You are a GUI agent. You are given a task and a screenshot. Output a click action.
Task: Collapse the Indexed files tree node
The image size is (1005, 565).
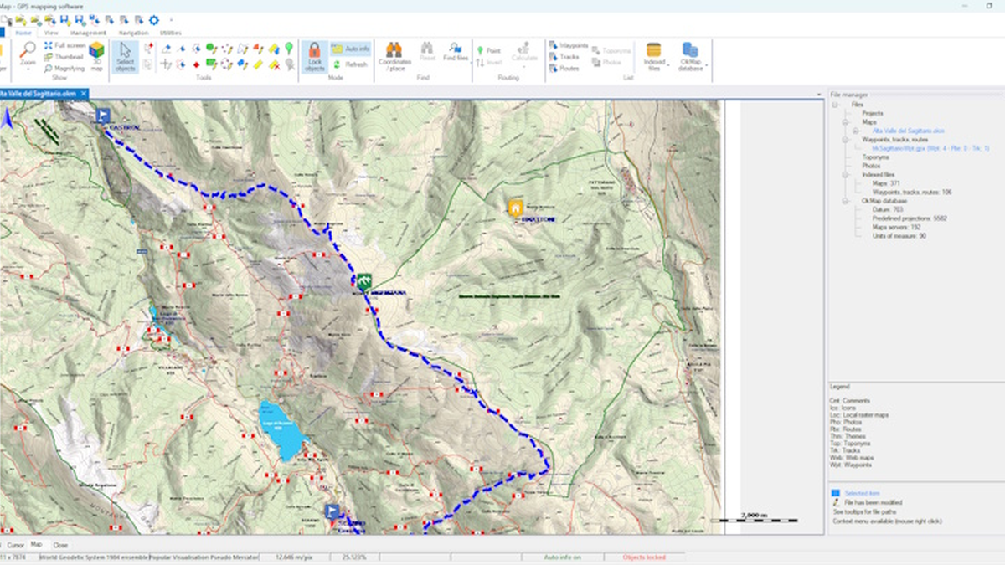[x=846, y=175]
